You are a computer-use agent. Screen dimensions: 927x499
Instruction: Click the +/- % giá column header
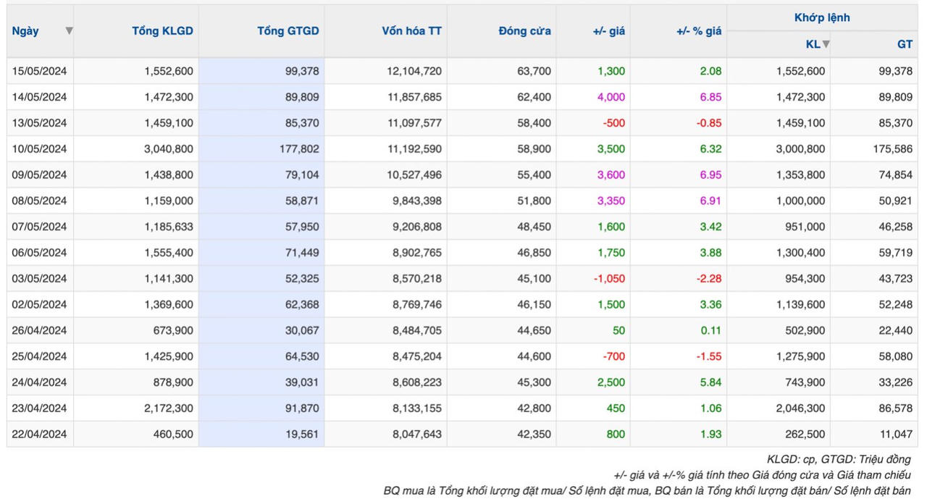[699, 31]
